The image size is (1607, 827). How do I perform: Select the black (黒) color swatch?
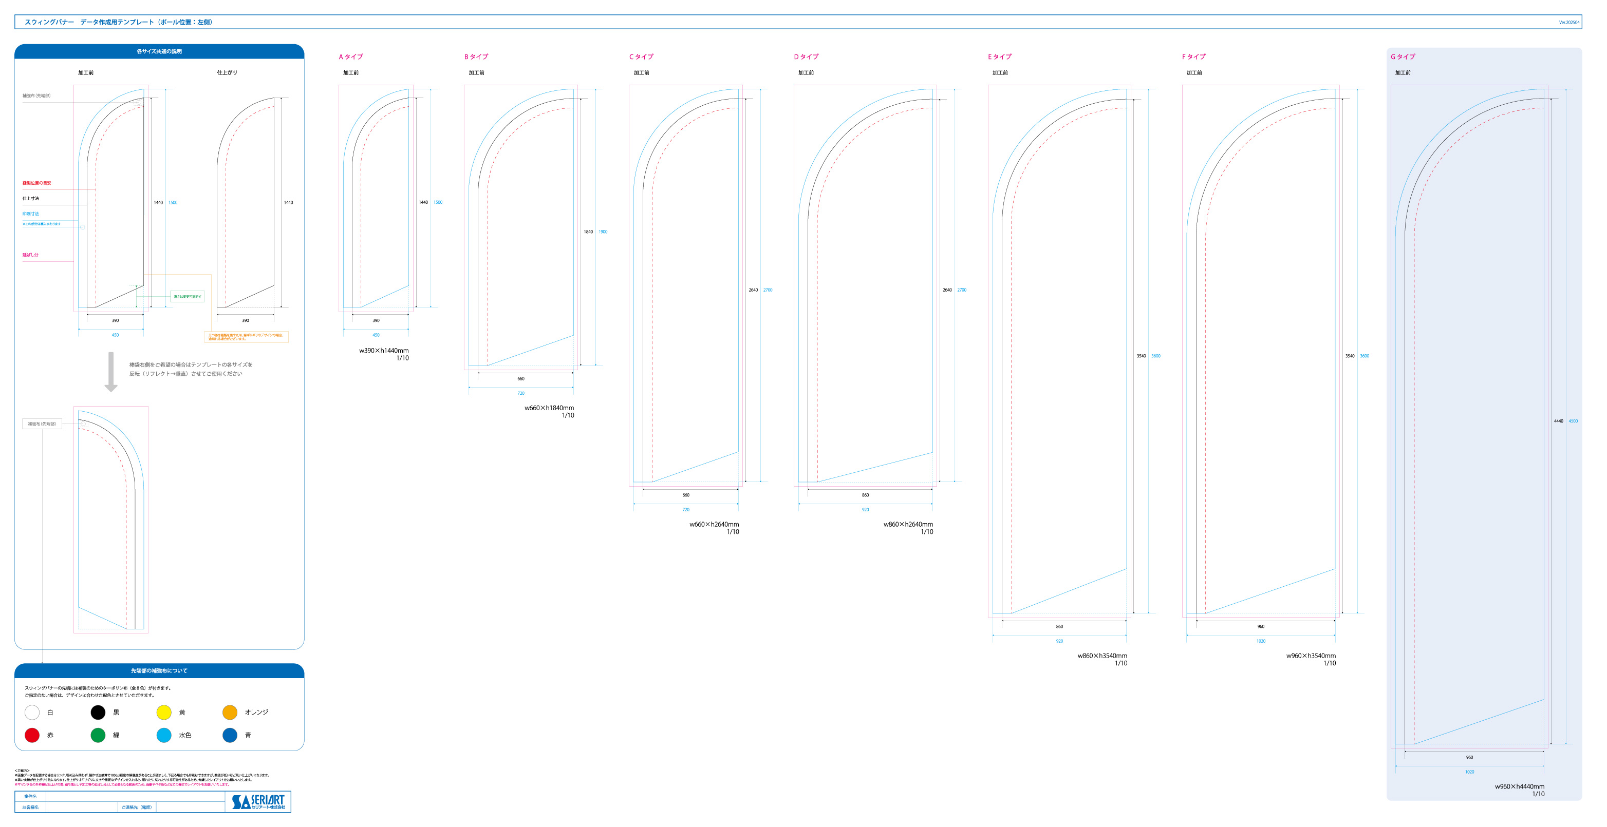98,713
